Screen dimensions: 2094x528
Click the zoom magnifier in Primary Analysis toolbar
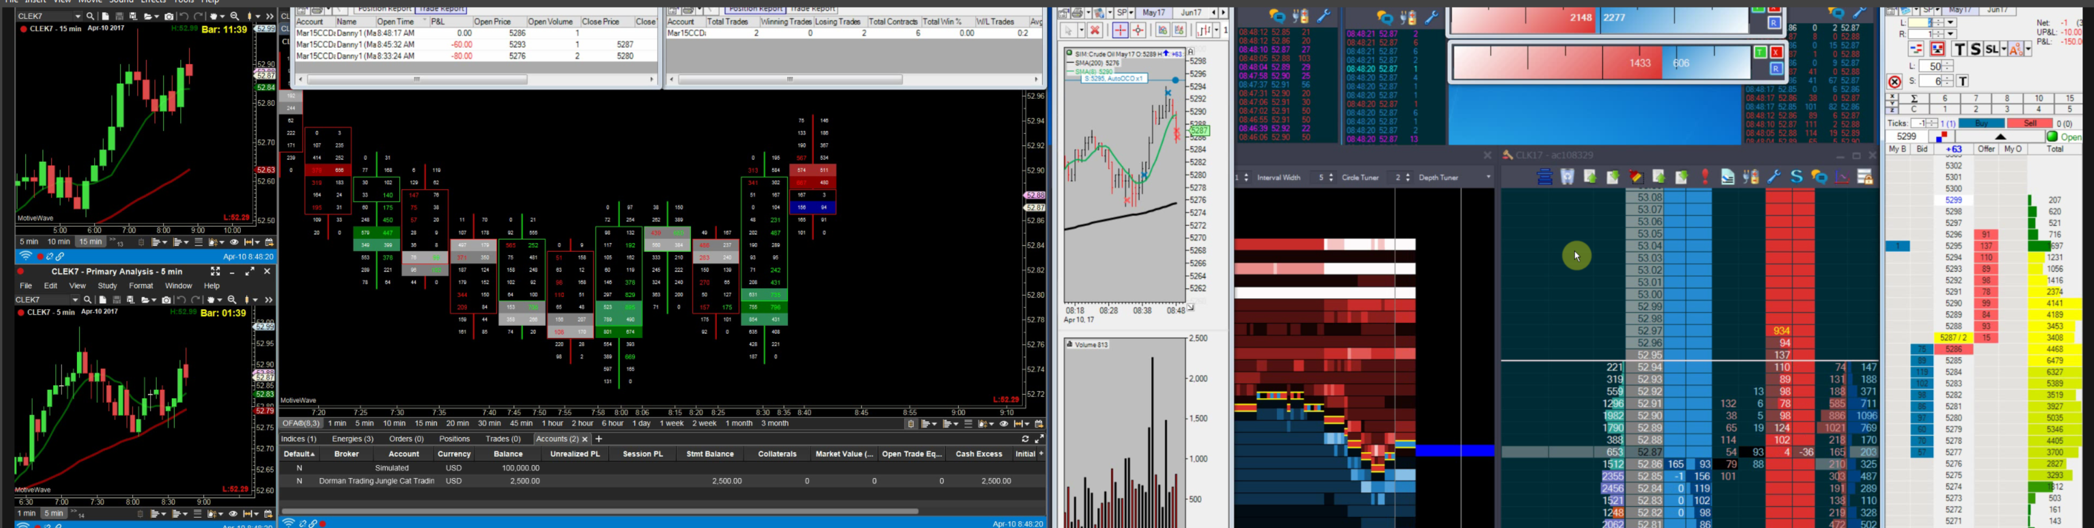click(232, 300)
